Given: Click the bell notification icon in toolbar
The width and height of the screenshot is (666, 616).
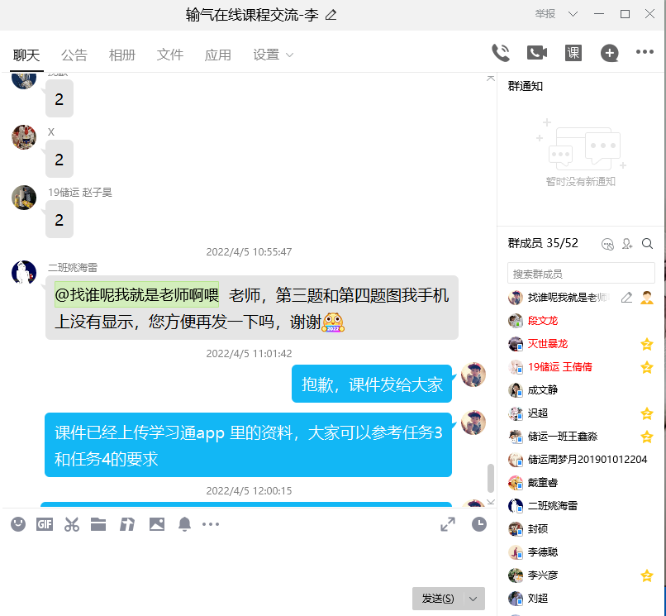Looking at the screenshot, I should point(184,523).
